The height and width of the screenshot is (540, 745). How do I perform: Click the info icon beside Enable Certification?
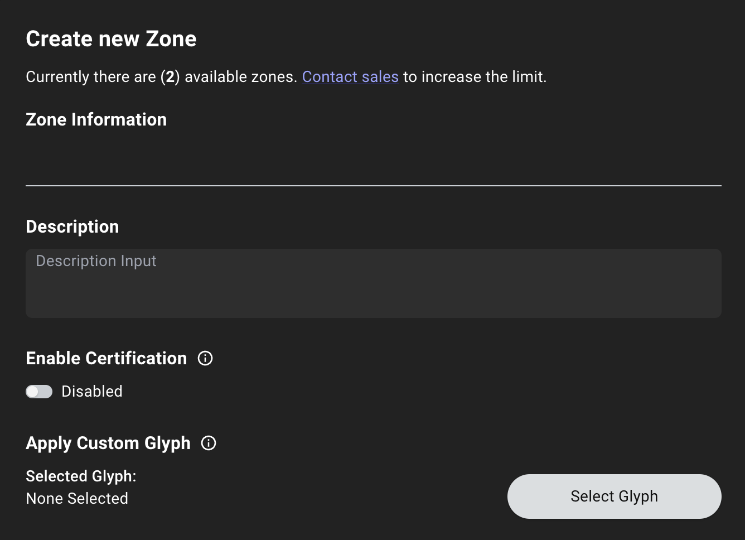pyautogui.click(x=205, y=358)
